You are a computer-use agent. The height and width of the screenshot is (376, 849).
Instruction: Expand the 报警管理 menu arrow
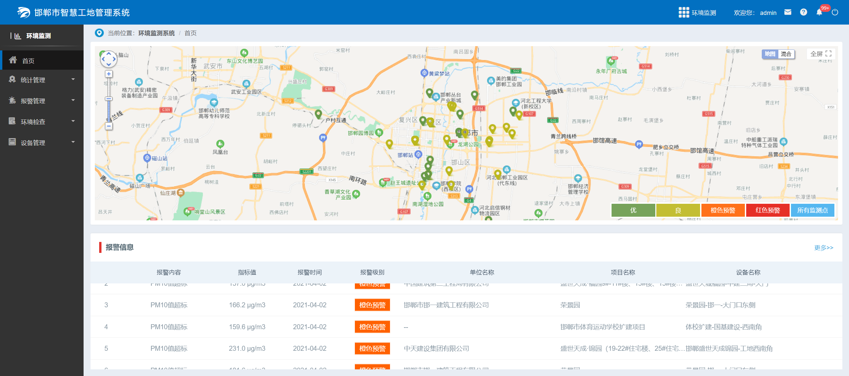tap(73, 100)
